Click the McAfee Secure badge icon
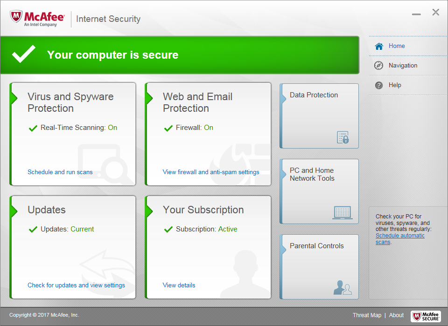This screenshot has height=326, width=448. point(426,316)
